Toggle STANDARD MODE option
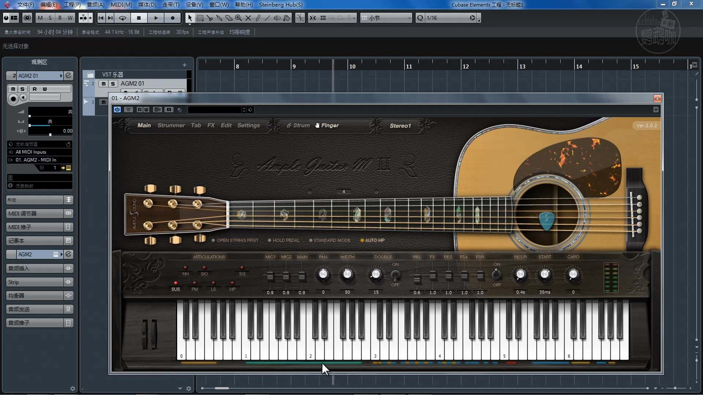This screenshot has height=395, width=703. coord(330,240)
